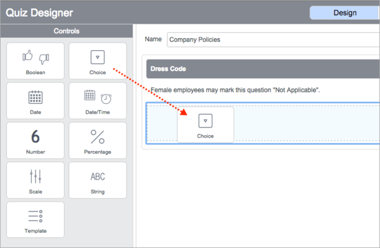Click the Name label
The image size is (380, 248).
[153, 39]
